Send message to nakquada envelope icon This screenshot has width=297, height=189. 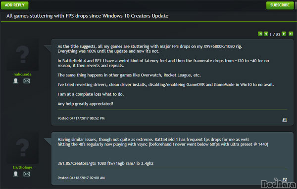(x=27, y=81)
